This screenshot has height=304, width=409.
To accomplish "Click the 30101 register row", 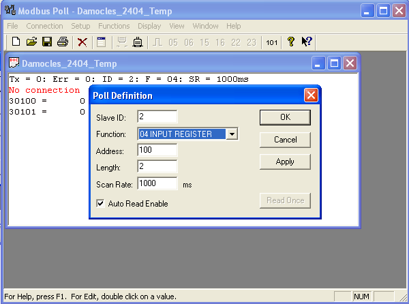I will [47, 112].
